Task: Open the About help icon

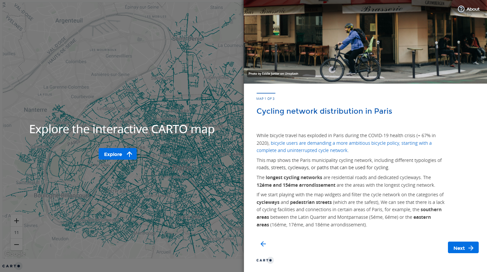Action: [461, 9]
